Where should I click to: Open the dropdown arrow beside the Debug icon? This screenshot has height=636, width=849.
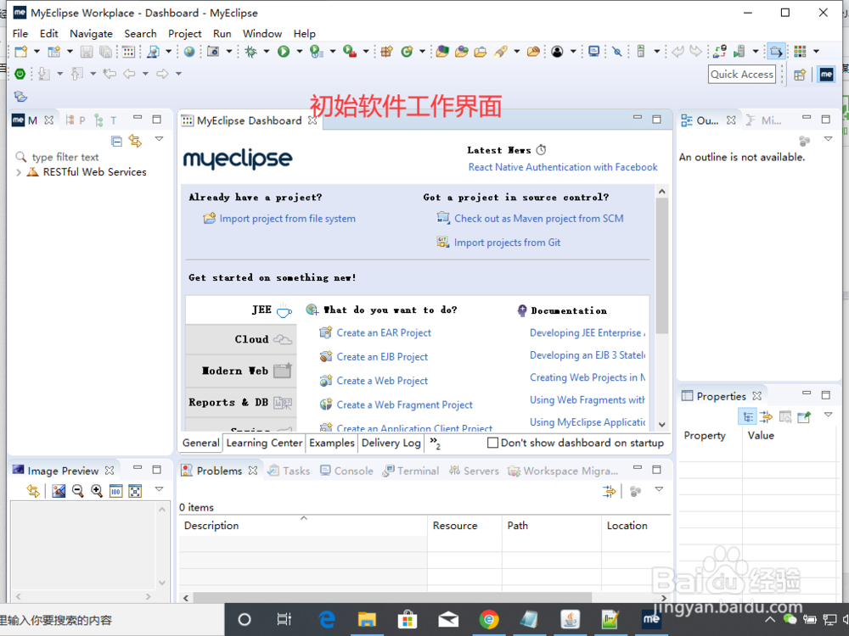[x=267, y=52]
